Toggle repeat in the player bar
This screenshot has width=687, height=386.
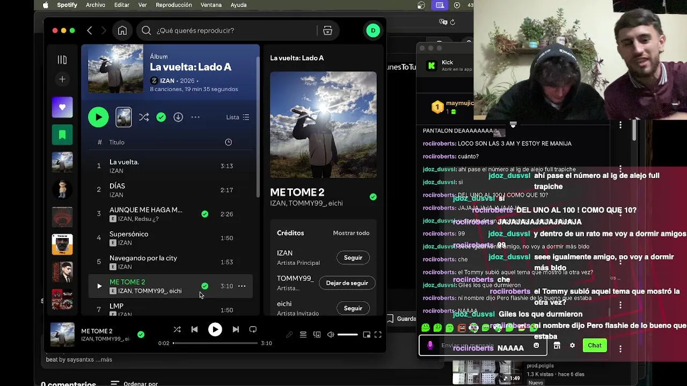(x=253, y=330)
